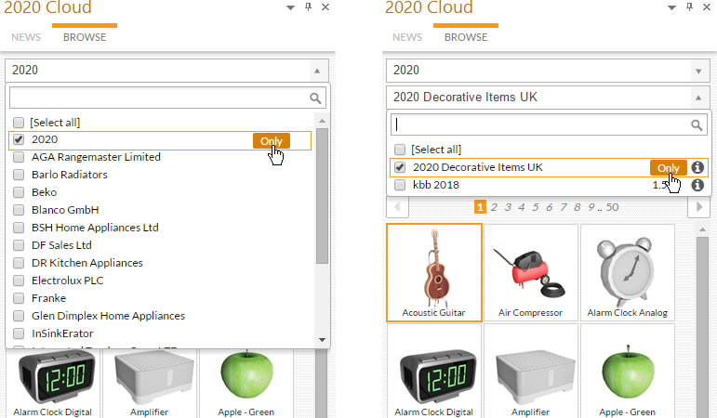The image size is (717, 418).
Task: Open left panel options dropdown arrow
Action: click(290, 7)
